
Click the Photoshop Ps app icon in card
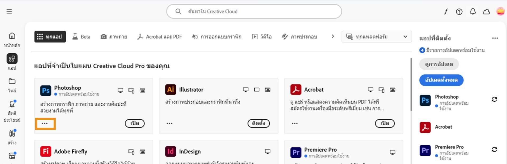click(x=46, y=91)
